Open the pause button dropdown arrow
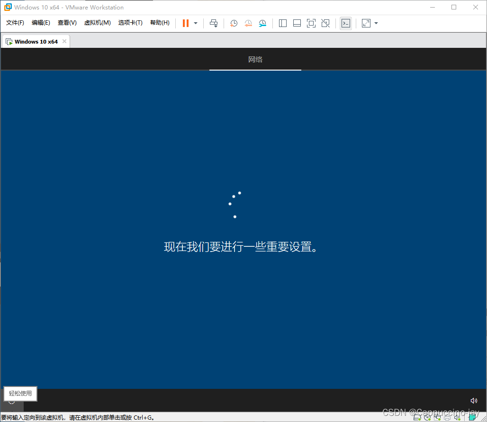The image size is (487, 422). 195,23
